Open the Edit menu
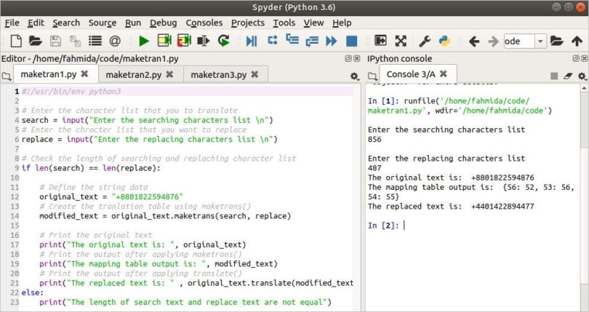This screenshot has height=312, width=589. (36, 23)
